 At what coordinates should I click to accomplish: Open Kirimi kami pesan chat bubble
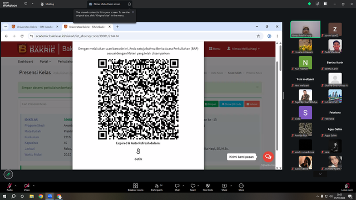pos(241,157)
